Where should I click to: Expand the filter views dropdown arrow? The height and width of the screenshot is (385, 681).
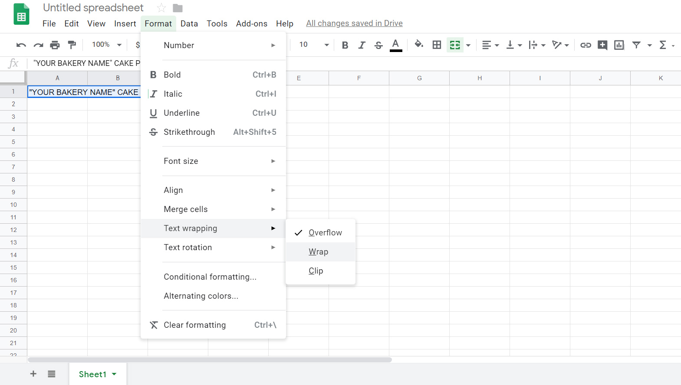click(x=649, y=45)
